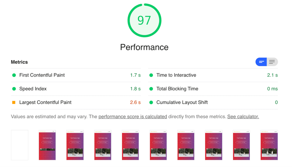The height and width of the screenshot is (167, 292).
Task: Expand the Total Blocking Time metric row
Action: pyautogui.click(x=213, y=89)
